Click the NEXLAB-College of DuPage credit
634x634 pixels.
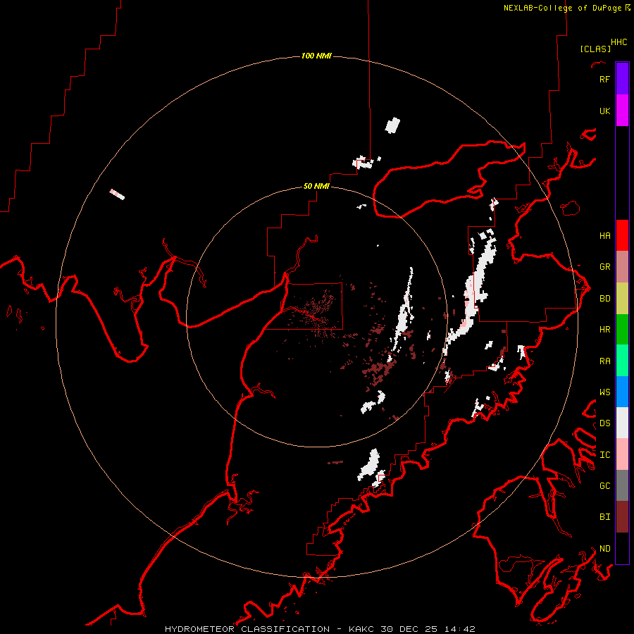point(566,8)
